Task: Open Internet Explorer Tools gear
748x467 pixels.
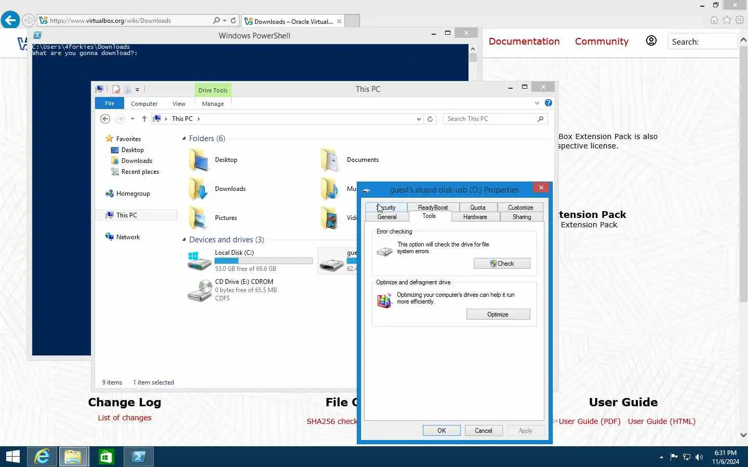Action: click(740, 20)
